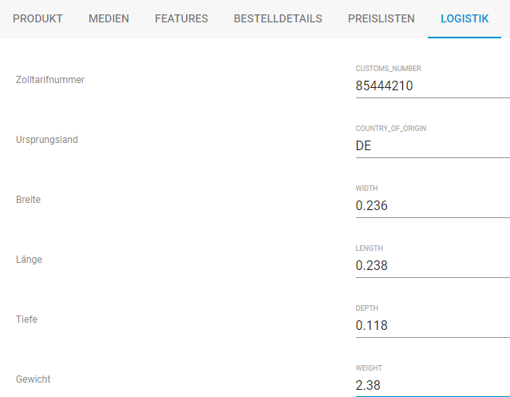Click the Ursprungsland label
Screen dimensions: 510x397
point(47,140)
